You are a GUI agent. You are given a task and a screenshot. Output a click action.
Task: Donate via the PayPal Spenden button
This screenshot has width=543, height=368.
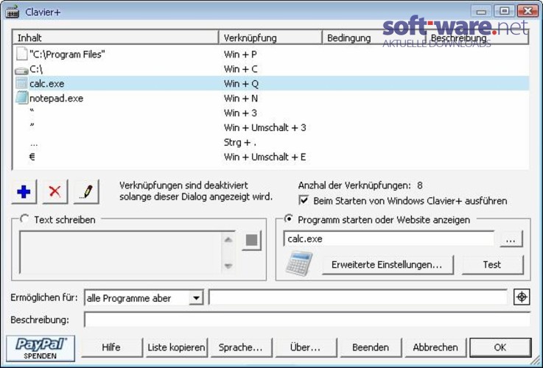[41, 348]
